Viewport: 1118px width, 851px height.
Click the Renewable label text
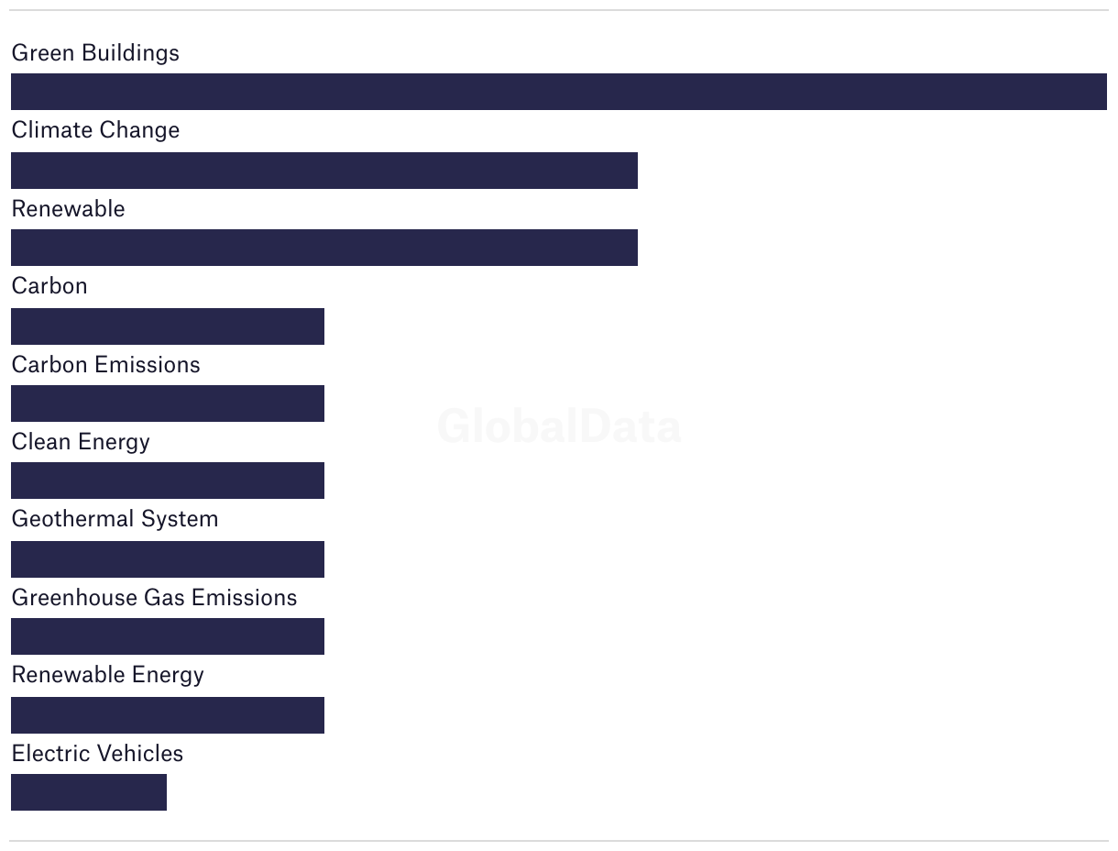coord(69,208)
